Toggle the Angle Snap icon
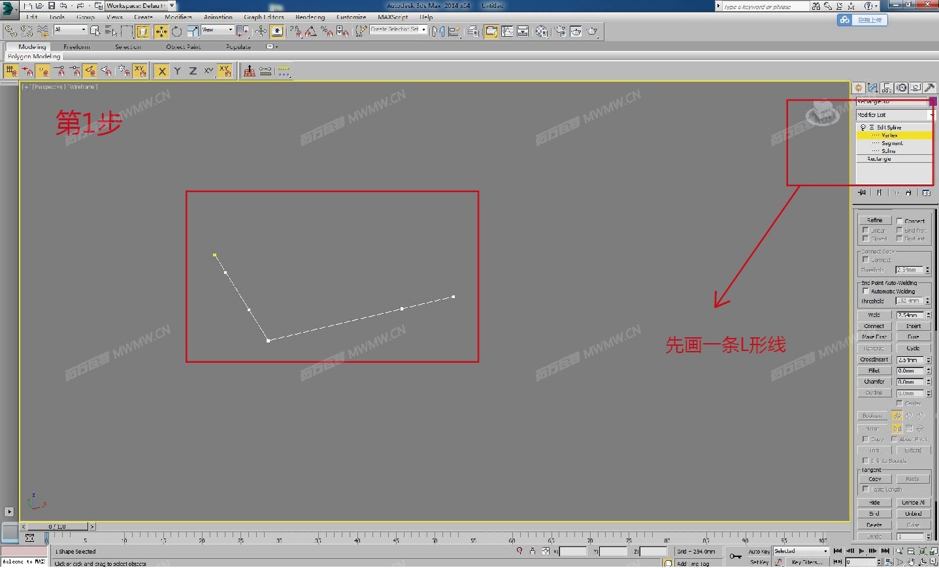 tap(312, 31)
